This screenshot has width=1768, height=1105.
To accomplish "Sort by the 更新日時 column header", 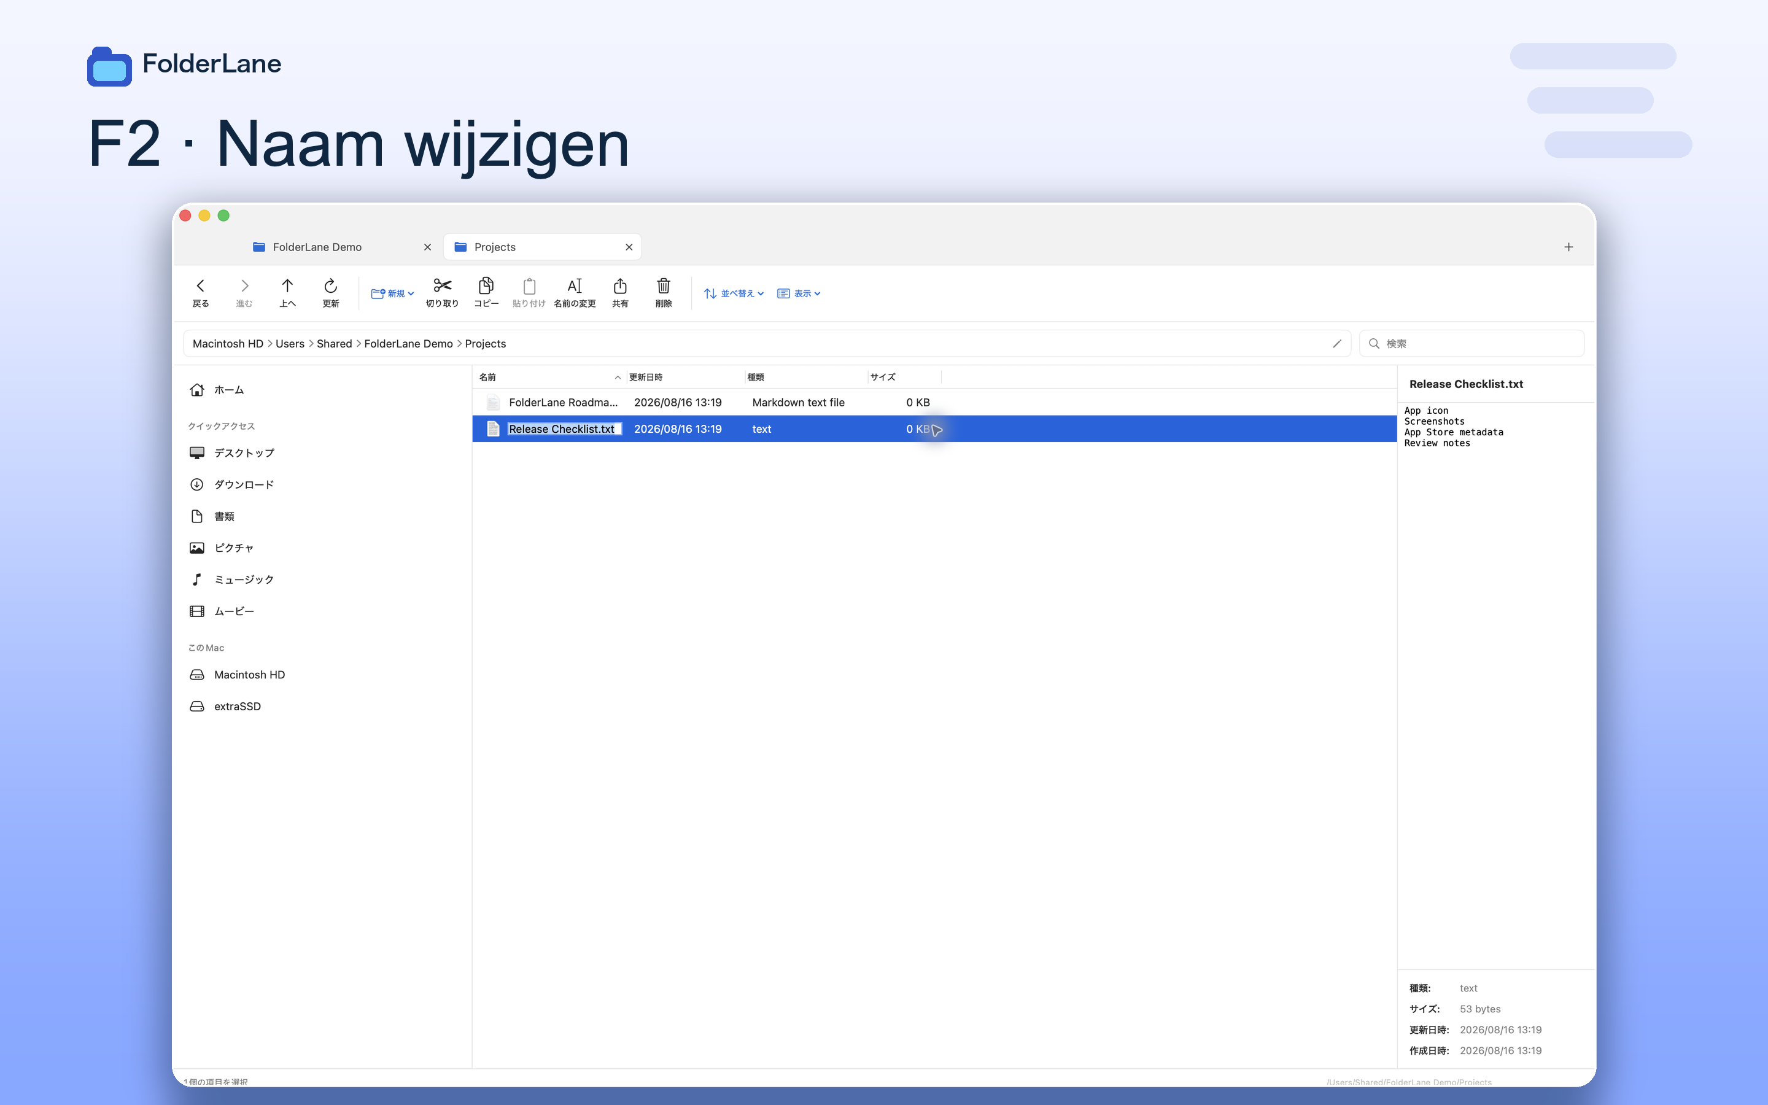I will 685,377.
